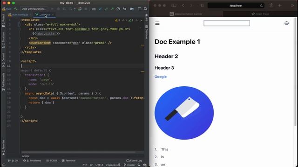Click the Git update project arrow
The width and height of the screenshot is (298, 167).
pos(100,9)
